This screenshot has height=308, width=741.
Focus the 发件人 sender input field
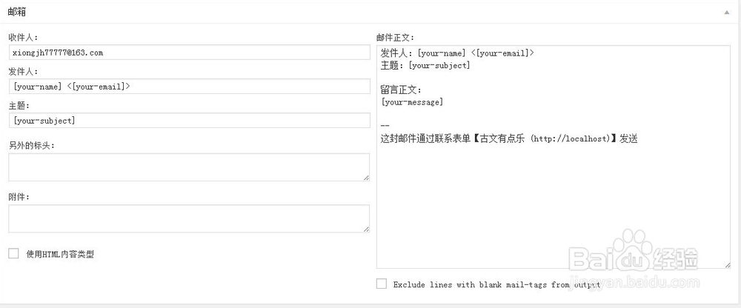(189, 87)
